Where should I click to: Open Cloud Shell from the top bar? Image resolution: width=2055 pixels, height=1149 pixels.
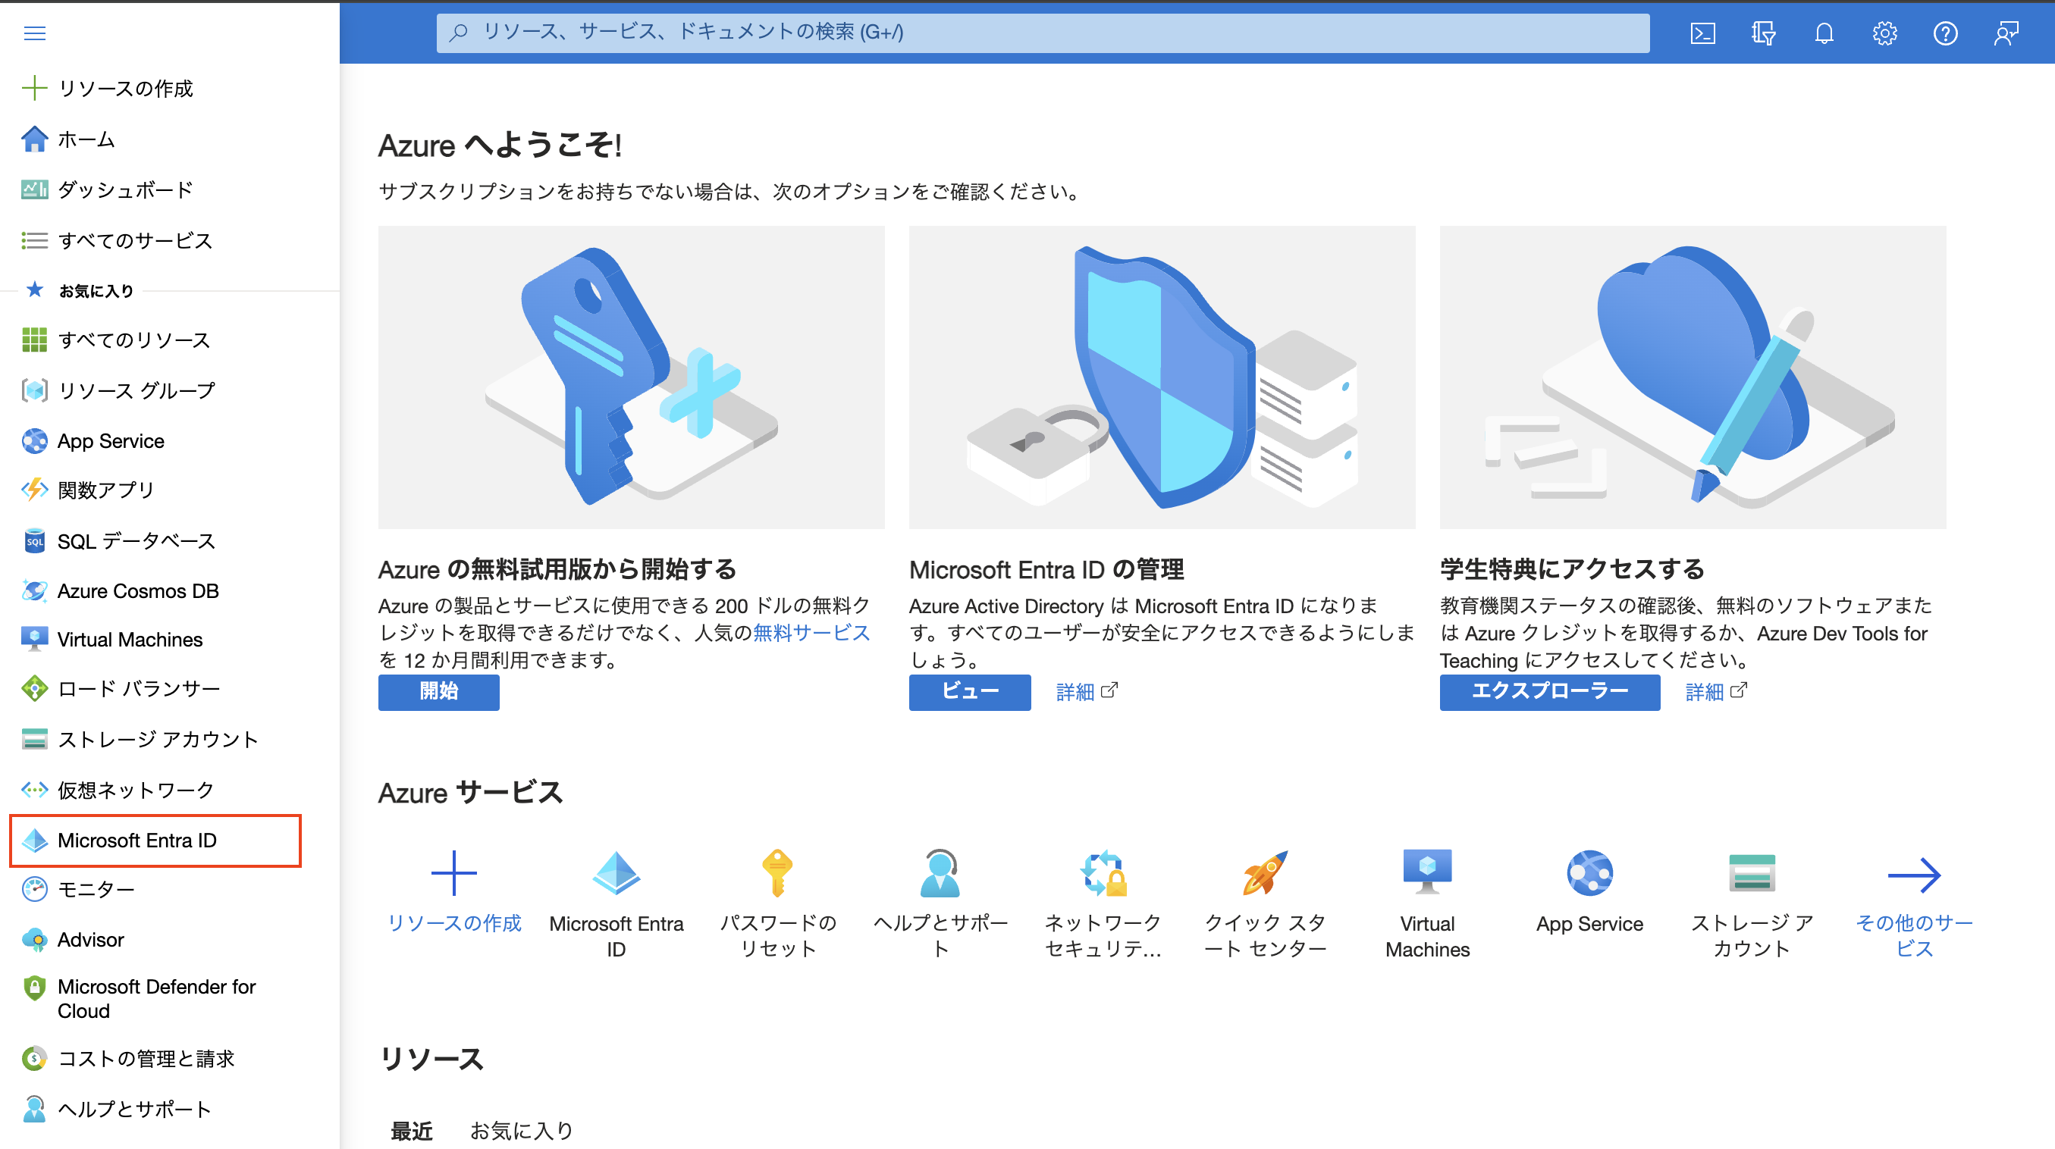tap(1702, 33)
